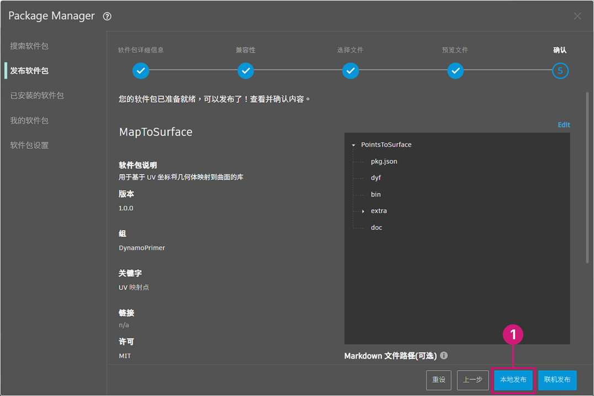
Task: Select the 预览文件 step checkmark circle
Action: click(455, 71)
